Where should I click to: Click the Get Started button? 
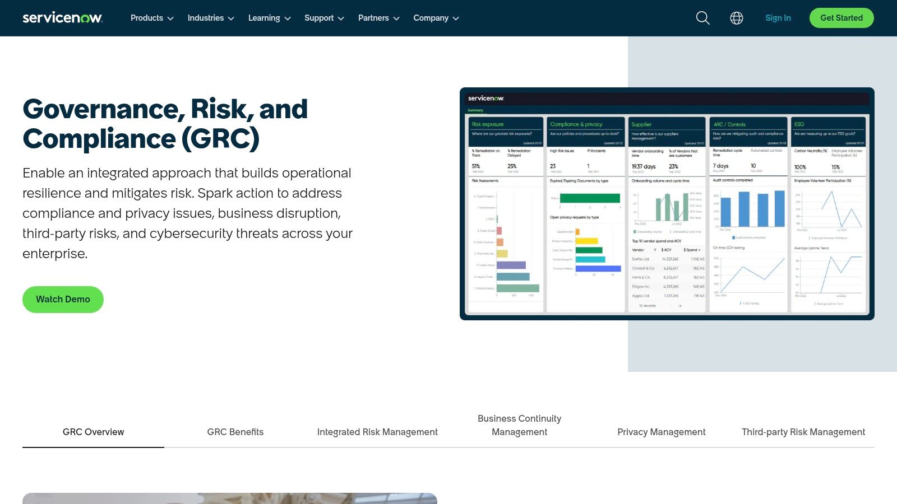tap(841, 17)
